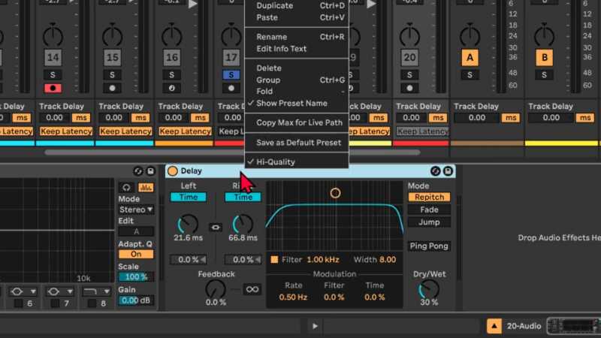The height and width of the screenshot is (338, 601).
Task: Open EQ Stereo mode dropdown
Action: [136, 210]
